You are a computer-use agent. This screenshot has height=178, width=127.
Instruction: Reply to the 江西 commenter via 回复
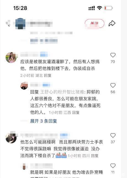(76, 113)
